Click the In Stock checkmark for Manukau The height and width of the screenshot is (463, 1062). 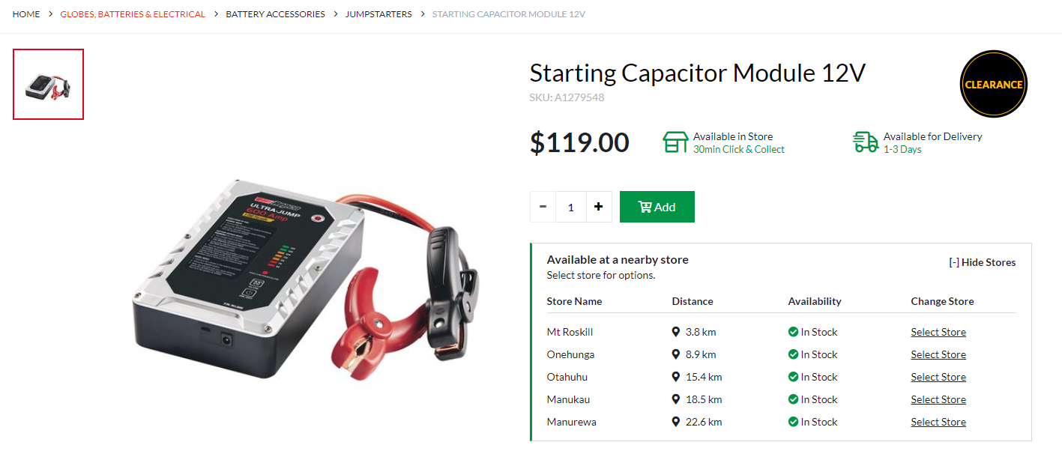[x=793, y=399]
